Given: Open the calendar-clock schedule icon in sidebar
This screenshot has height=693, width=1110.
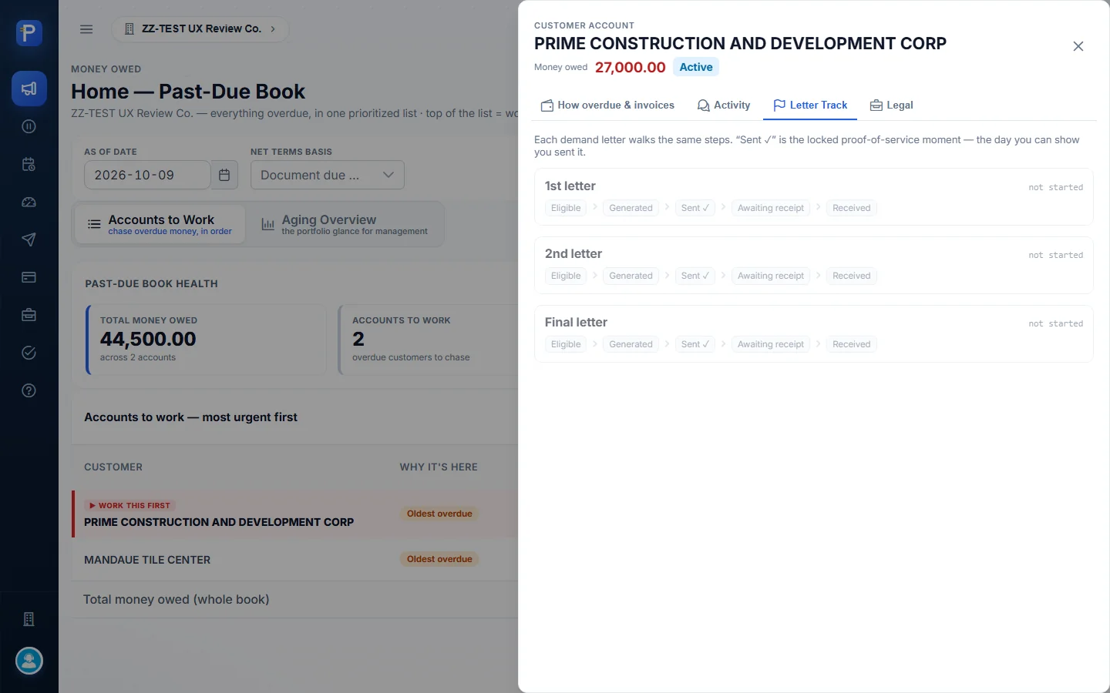Looking at the screenshot, I should 29,164.
